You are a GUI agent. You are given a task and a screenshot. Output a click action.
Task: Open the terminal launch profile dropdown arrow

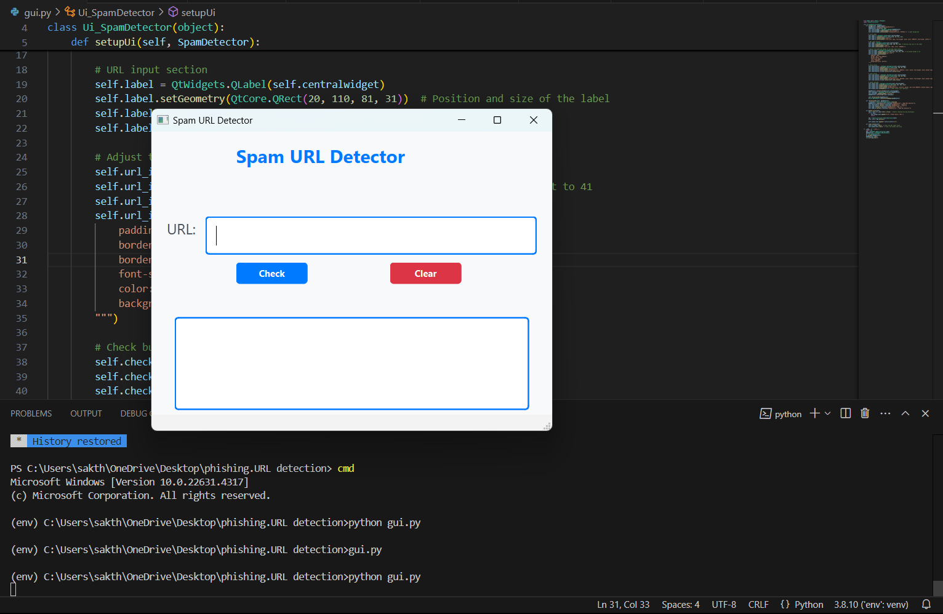point(828,413)
